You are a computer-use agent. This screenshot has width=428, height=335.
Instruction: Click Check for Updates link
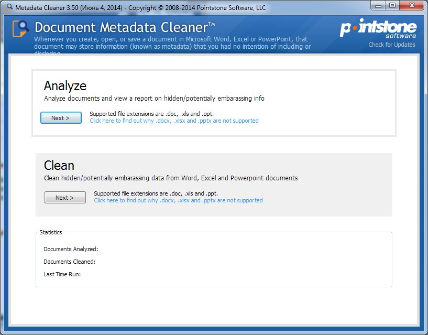392,45
